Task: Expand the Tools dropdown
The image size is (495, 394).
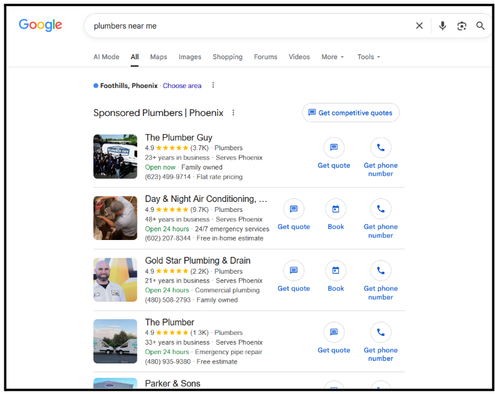Action: (x=369, y=57)
